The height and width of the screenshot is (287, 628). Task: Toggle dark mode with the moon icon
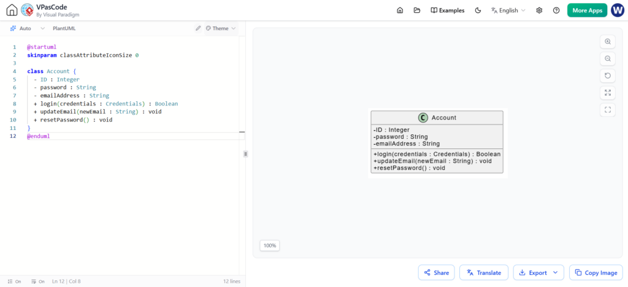477,10
